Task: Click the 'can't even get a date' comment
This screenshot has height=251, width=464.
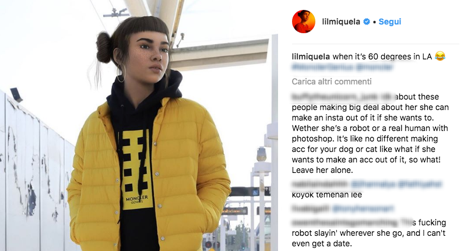Action: (x=368, y=238)
